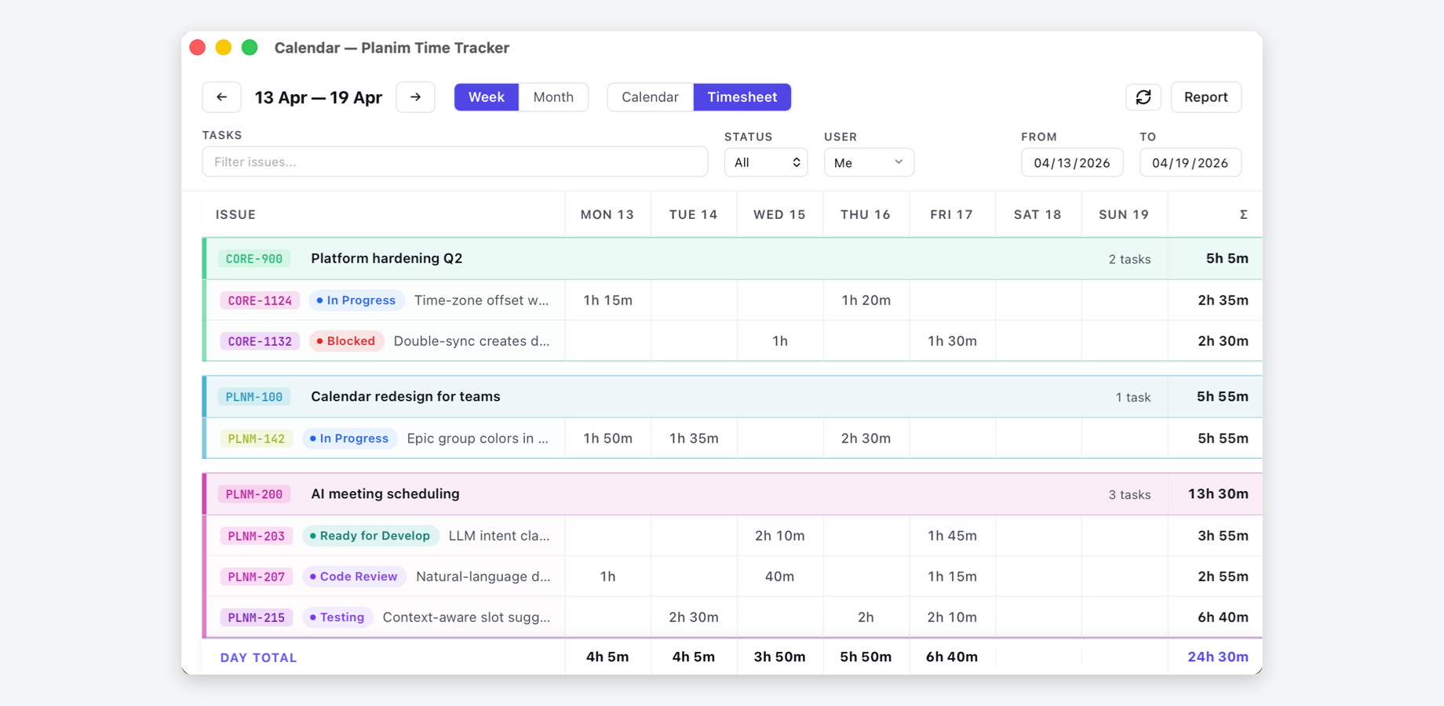
Task: Click the FRI 17 column header
Action: (x=952, y=214)
